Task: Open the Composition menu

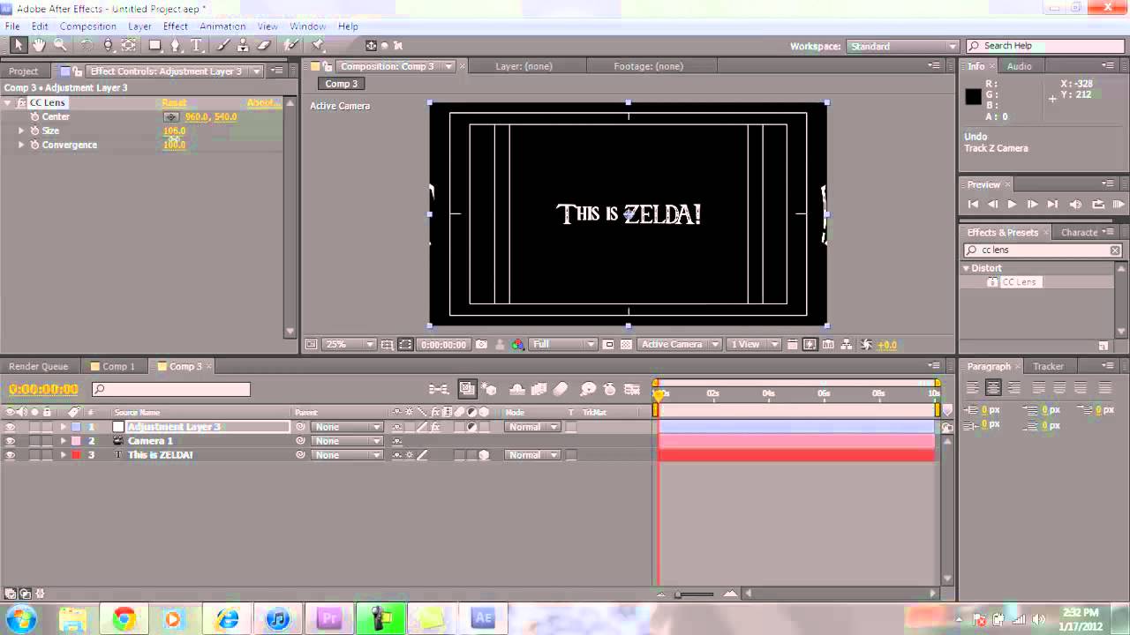Action: [x=87, y=26]
